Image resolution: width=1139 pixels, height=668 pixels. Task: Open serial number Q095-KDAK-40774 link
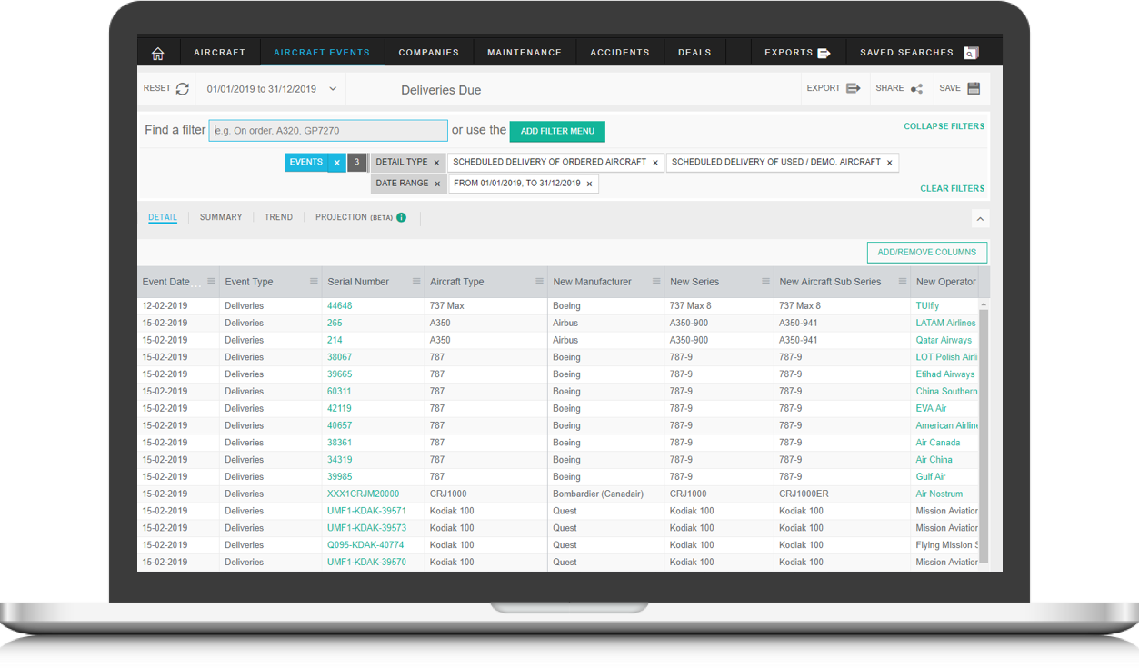pos(365,545)
